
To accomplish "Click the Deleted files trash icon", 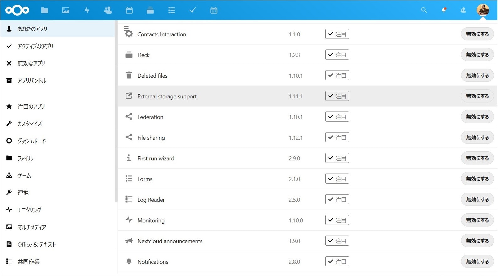I will (x=129, y=75).
